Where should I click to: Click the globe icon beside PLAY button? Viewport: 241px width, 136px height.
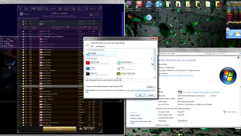81,129
